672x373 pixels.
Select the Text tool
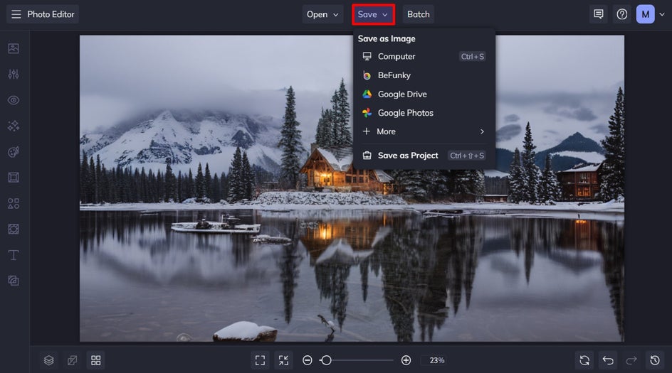tap(14, 255)
